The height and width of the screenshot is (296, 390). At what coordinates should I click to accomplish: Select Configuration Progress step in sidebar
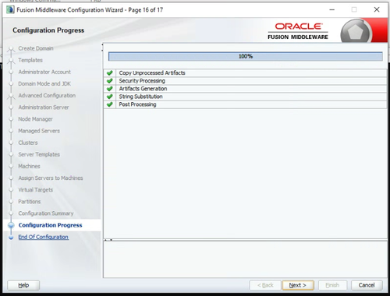coord(50,225)
